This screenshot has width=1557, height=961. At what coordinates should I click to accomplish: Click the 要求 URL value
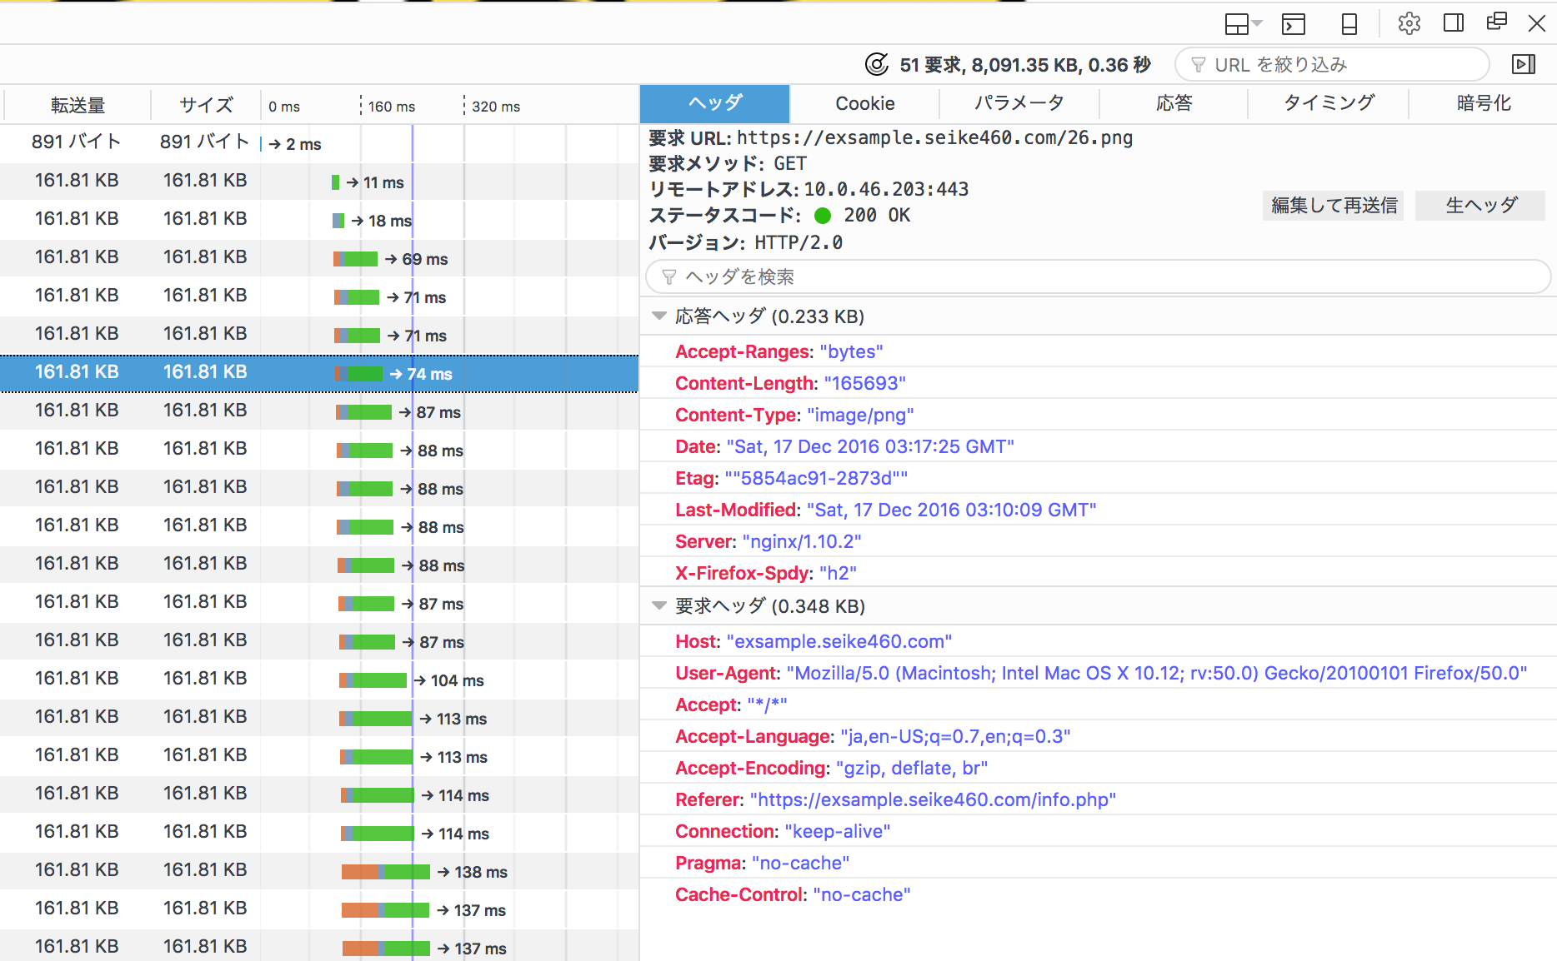click(934, 137)
